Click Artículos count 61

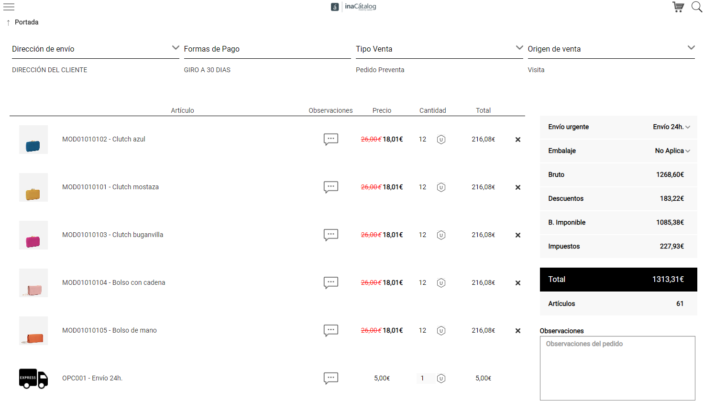(x=680, y=303)
